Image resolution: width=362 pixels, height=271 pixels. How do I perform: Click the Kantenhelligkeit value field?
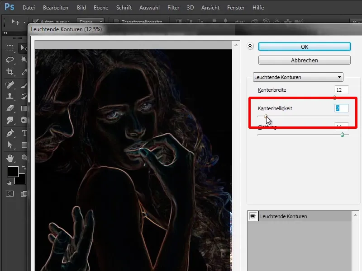(x=342, y=108)
